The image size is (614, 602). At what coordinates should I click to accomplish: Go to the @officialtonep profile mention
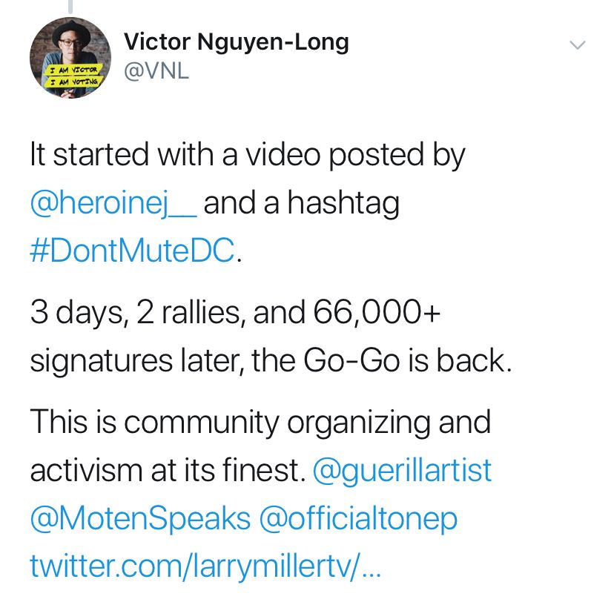coord(357,518)
